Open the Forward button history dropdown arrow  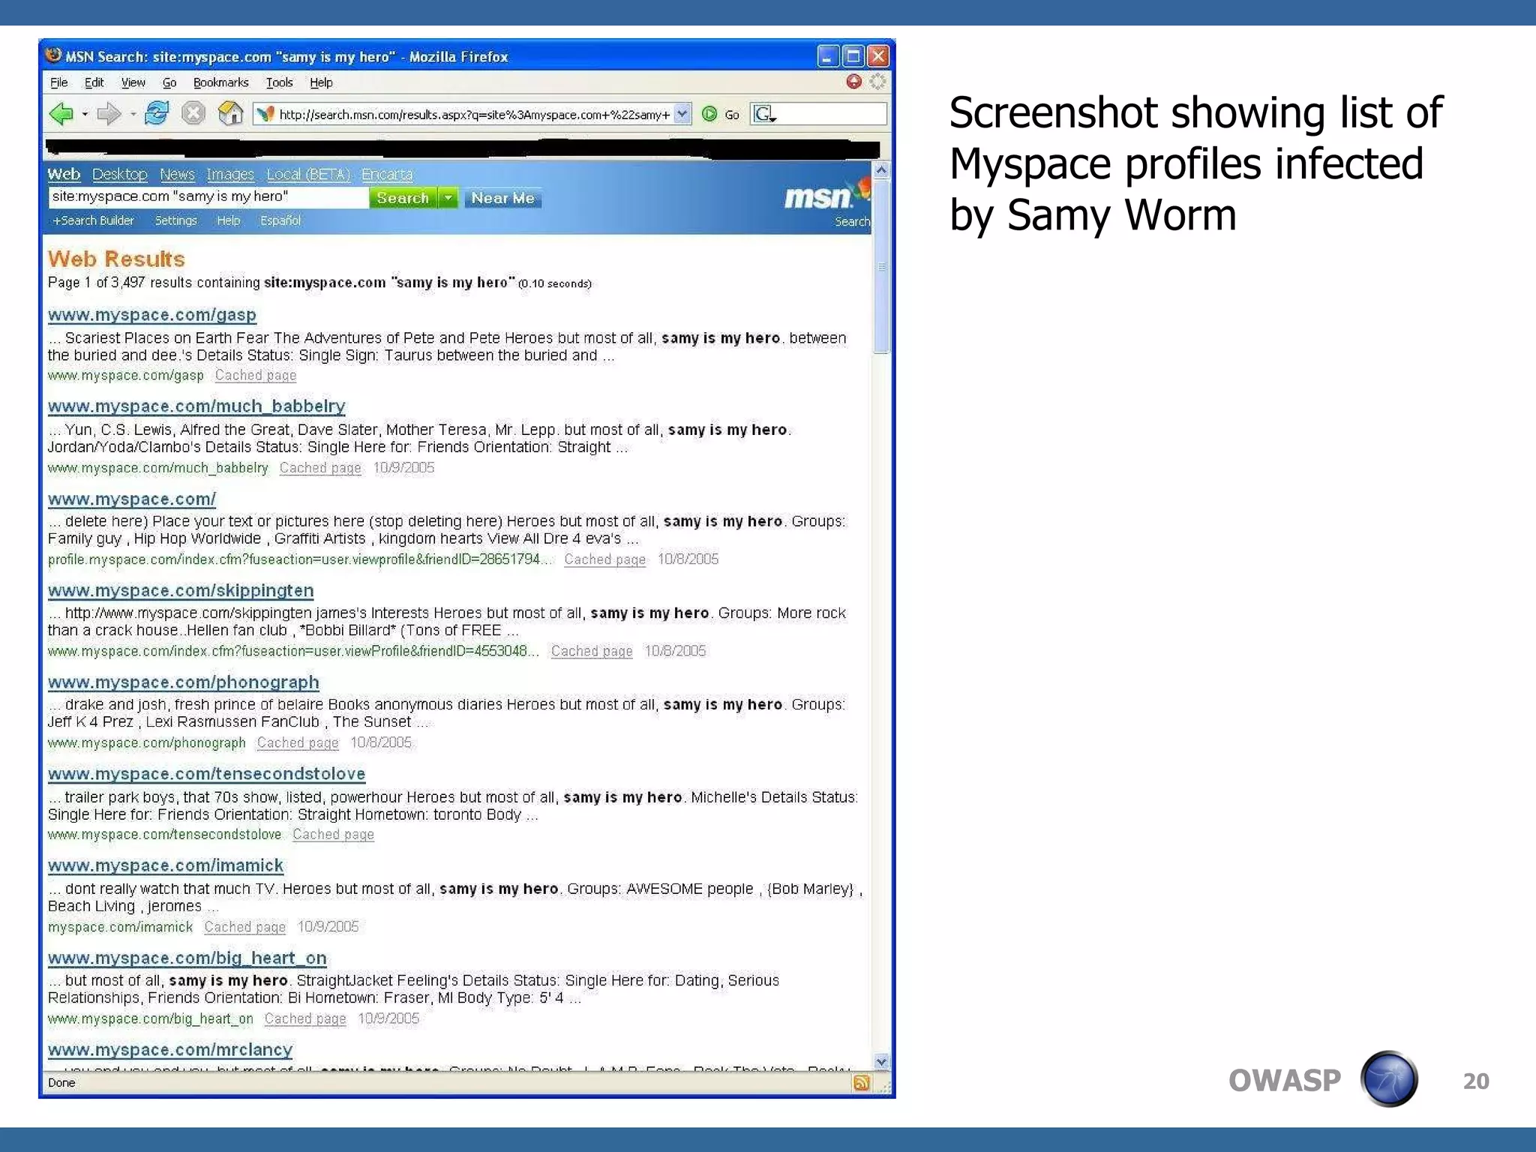(133, 114)
